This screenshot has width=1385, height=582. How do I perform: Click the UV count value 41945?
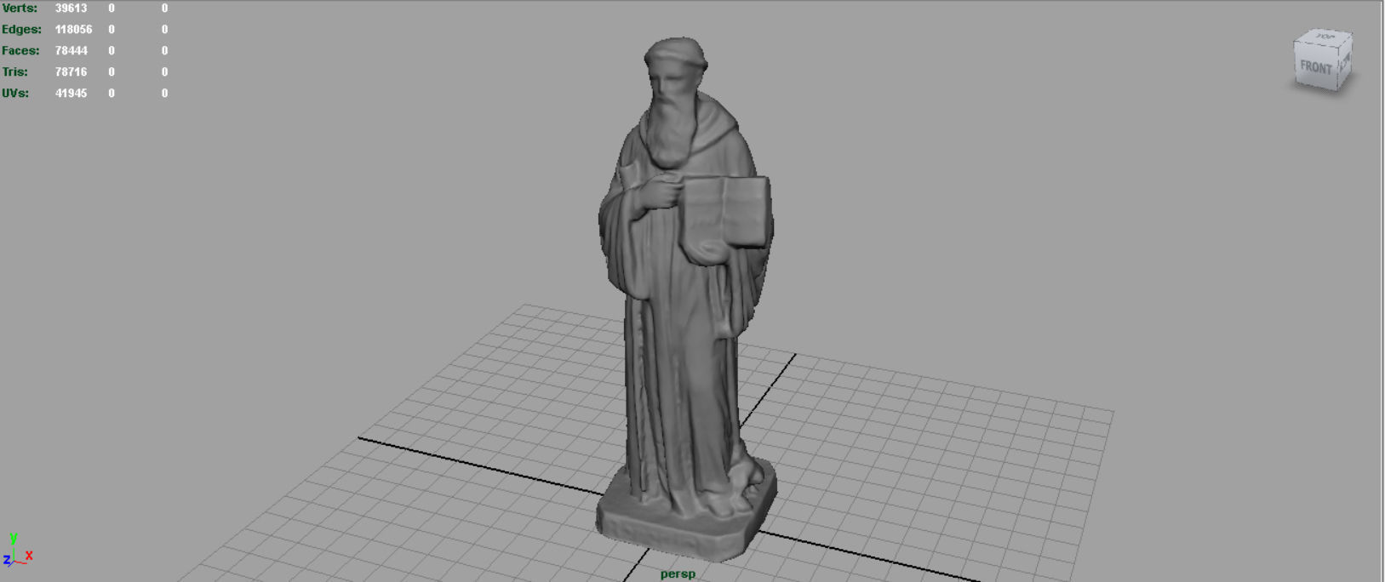[x=72, y=93]
